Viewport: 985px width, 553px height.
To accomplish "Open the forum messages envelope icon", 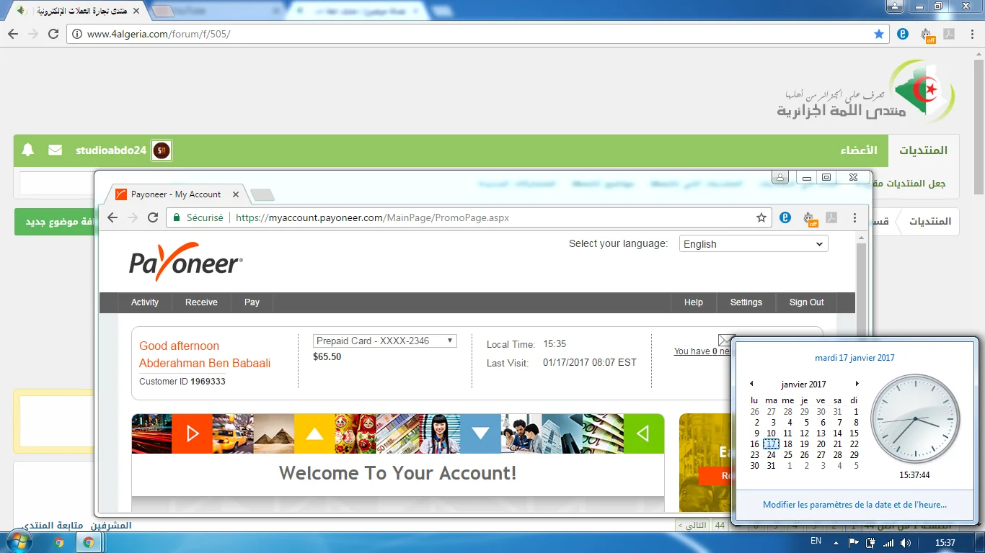I will (55, 150).
